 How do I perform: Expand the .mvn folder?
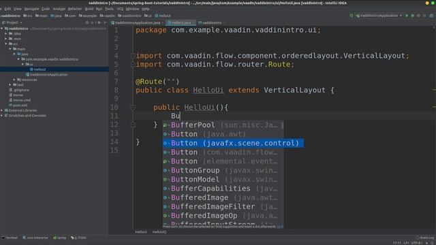click(x=6, y=39)
